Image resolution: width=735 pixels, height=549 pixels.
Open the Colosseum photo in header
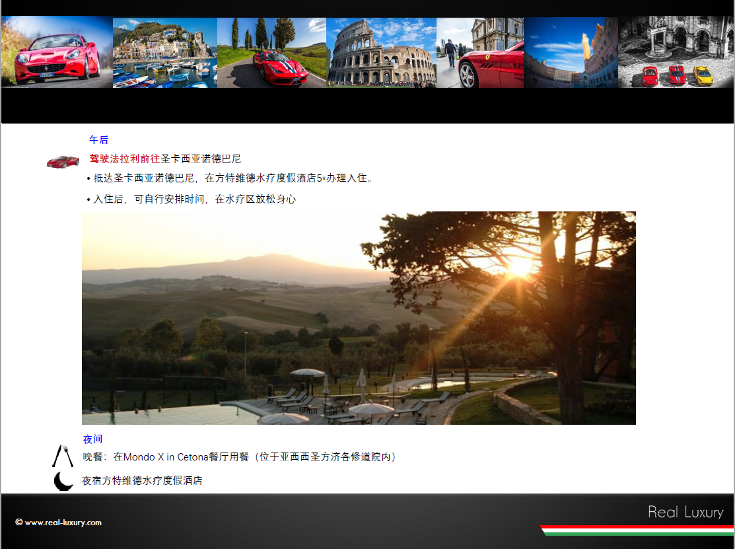(382, 52)
